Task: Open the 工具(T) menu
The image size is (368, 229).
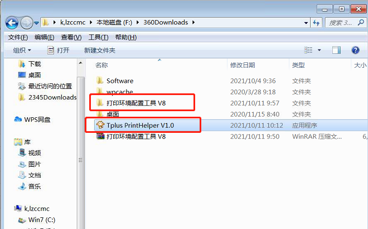Action: [x=98, y=37]
